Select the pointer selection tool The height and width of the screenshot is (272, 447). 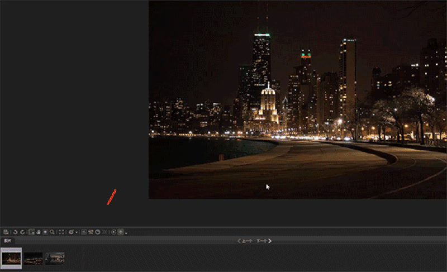click(32, 232)
